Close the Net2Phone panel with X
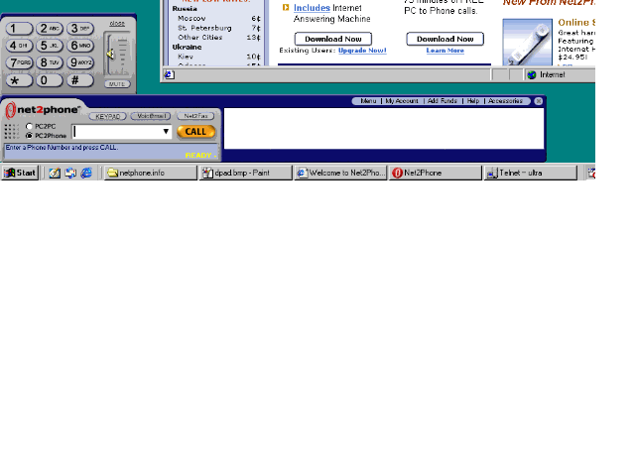Viewport: 635px width, 476px height. click(x=538, y=101)
